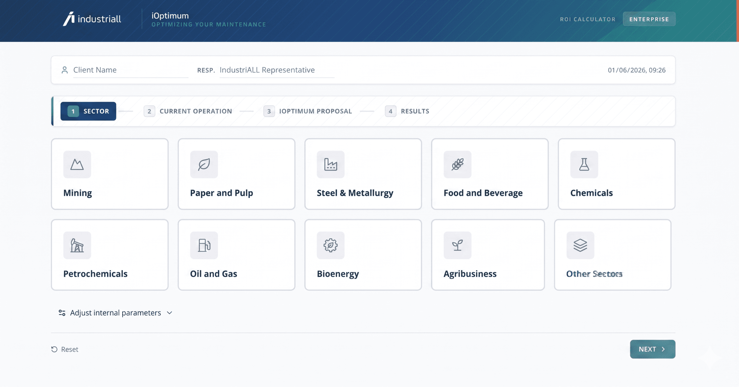Open the ROI Calculator header tab

(x=588, y=19)
